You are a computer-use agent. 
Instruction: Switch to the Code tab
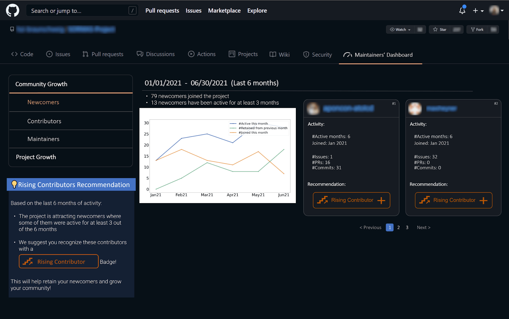[22, 54]
